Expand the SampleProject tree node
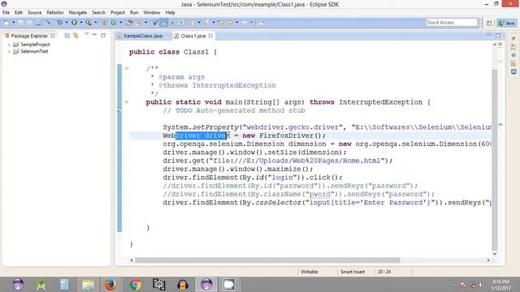The height and width of the screenshot is (292, 520). pos(9,45)
